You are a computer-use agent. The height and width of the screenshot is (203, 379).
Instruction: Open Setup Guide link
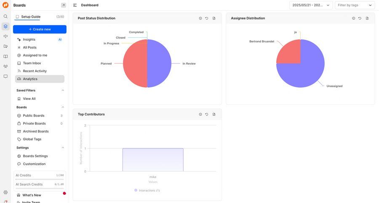pyautogui.click(x=31, y=17)
